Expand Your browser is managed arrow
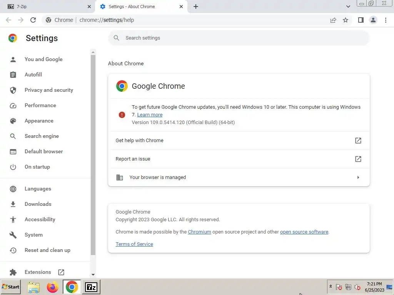Viewport: 394px width, 295px height. (x=358, y=177)
